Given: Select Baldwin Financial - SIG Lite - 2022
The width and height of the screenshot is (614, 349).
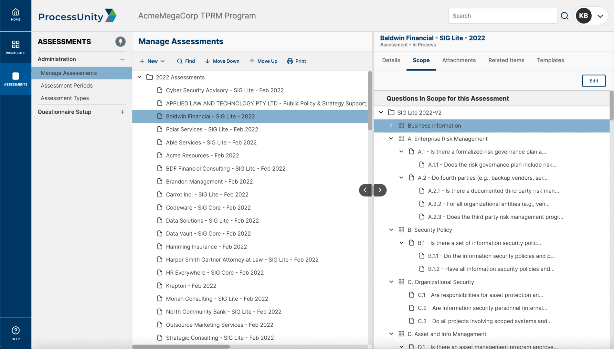Looking at the screenshot, I should pyautogui.click(x=250, y=116).
